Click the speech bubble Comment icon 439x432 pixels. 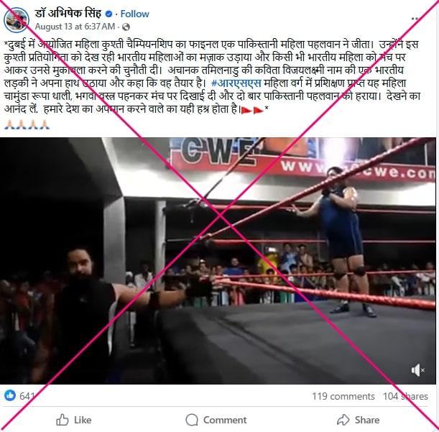(x=192, y=420)
